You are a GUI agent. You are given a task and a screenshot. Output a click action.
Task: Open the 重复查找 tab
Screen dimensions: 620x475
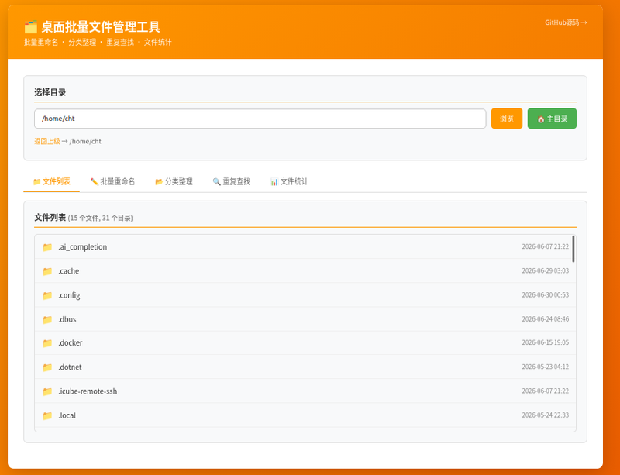[x=231, y=181]
